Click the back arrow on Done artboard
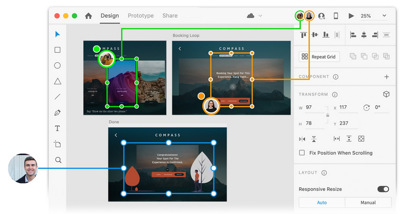Image resolution: width=401 pixels, height=214 pixels. coord(116,135)
